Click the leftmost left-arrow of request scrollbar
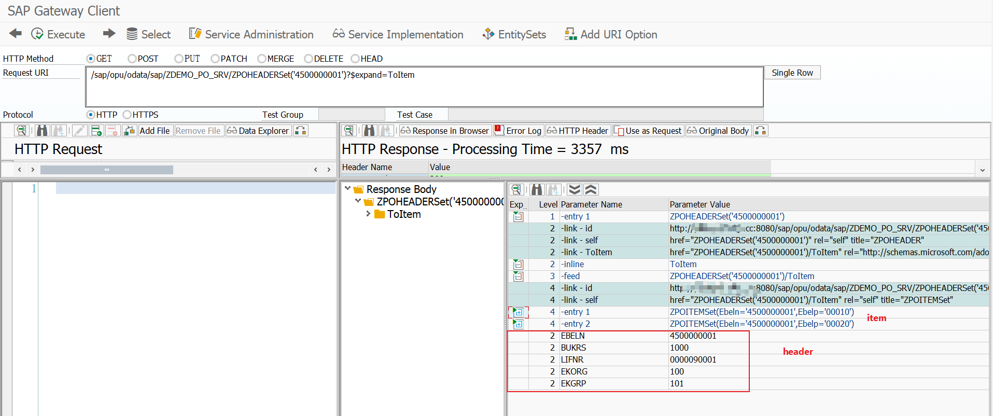Image resolution: width=993 pixels, height=416 pixels. click(x=20, y=170)
